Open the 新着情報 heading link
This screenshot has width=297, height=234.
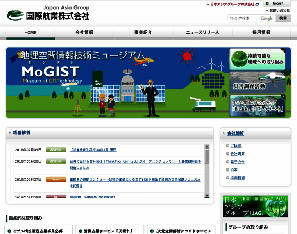(x=21, y=133)
